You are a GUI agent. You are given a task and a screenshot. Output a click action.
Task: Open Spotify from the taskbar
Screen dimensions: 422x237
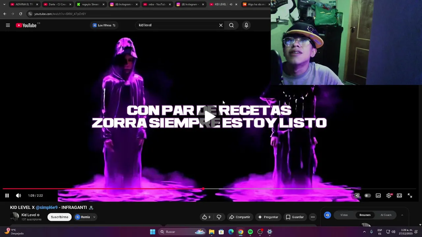(250, 232)
